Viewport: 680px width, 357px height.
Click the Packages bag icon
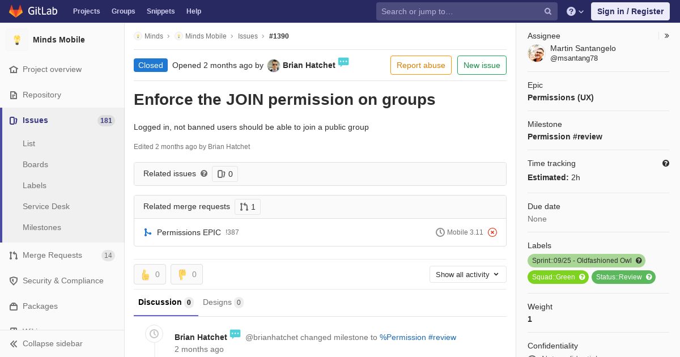[x=14, y=306]
